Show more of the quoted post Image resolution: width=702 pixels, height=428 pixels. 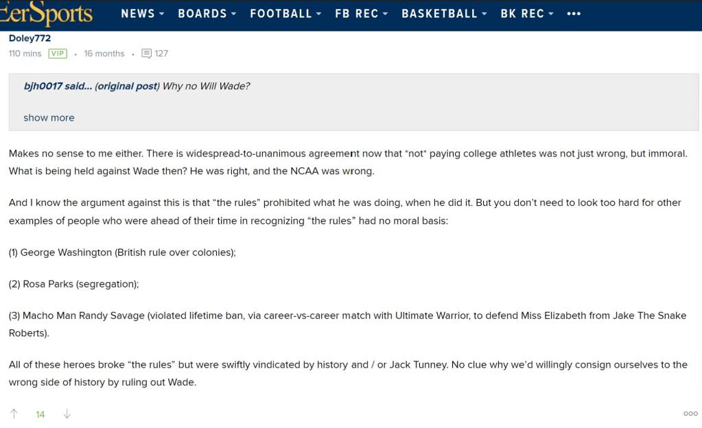49,118
